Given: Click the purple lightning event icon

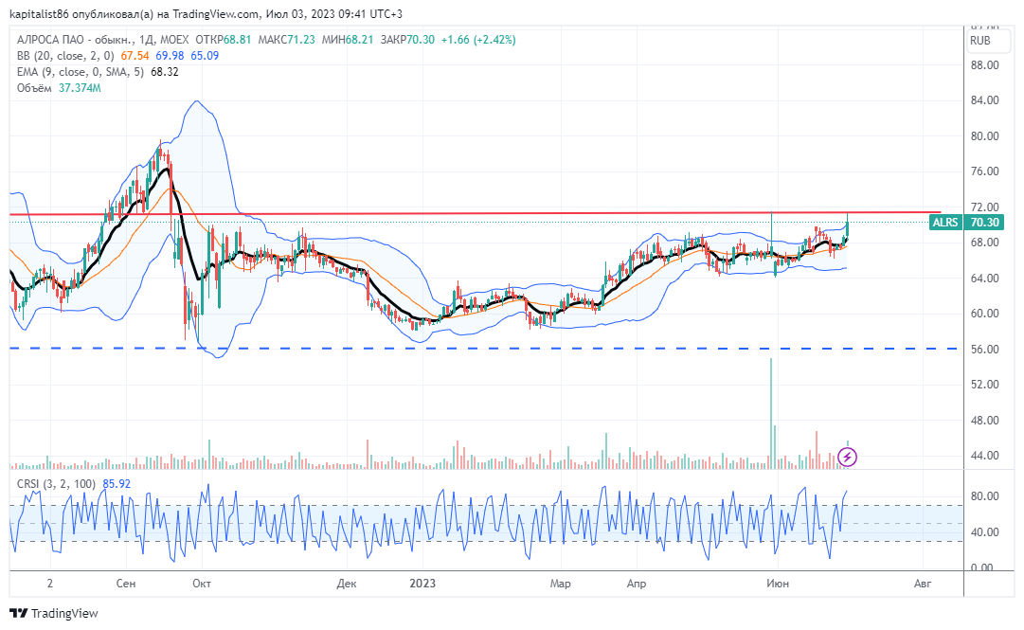Looking at the screenshot, I should click(847, 457).
